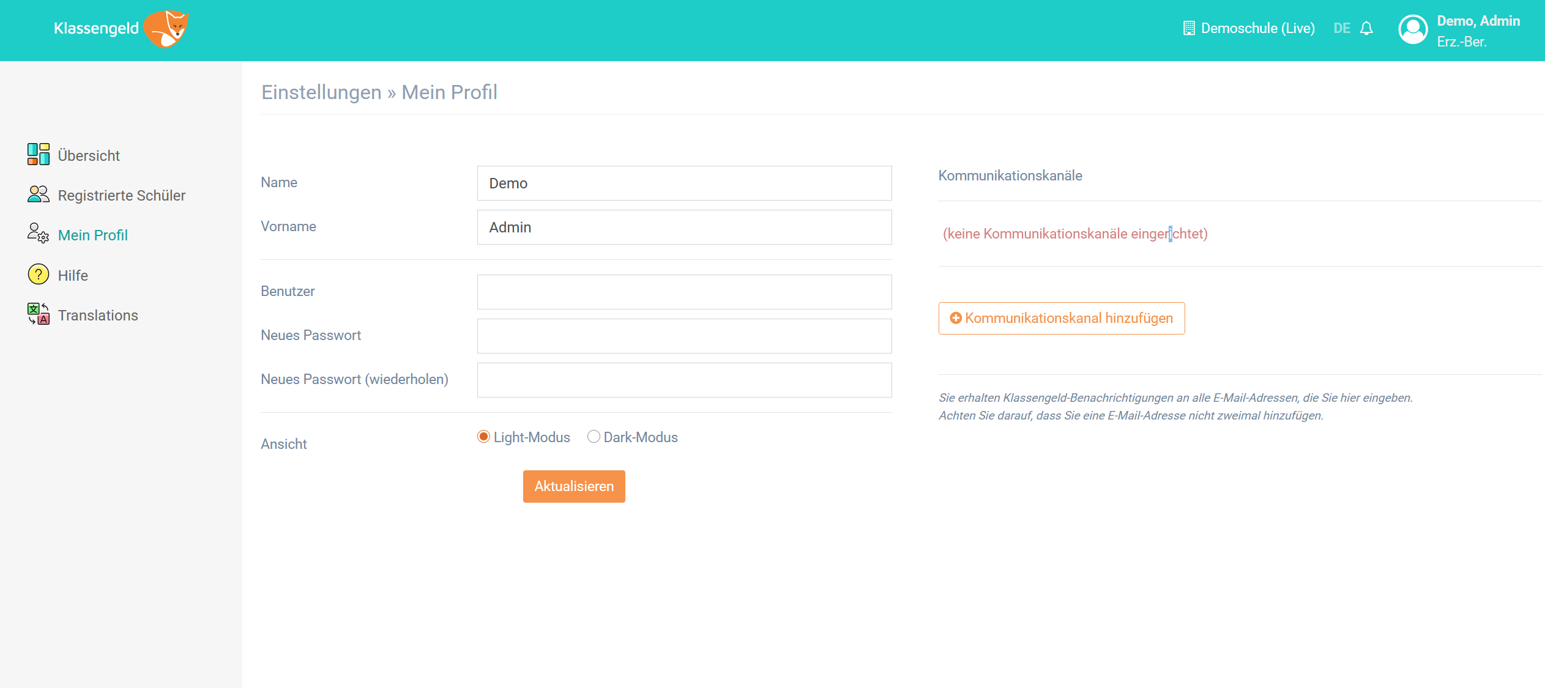The width and height of the screenshot is (1545, 688).
Task: Click the Hilfe question mark icon
Action: click(38, 274)
